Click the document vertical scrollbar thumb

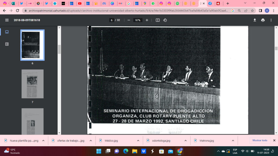tap(276, 48)
